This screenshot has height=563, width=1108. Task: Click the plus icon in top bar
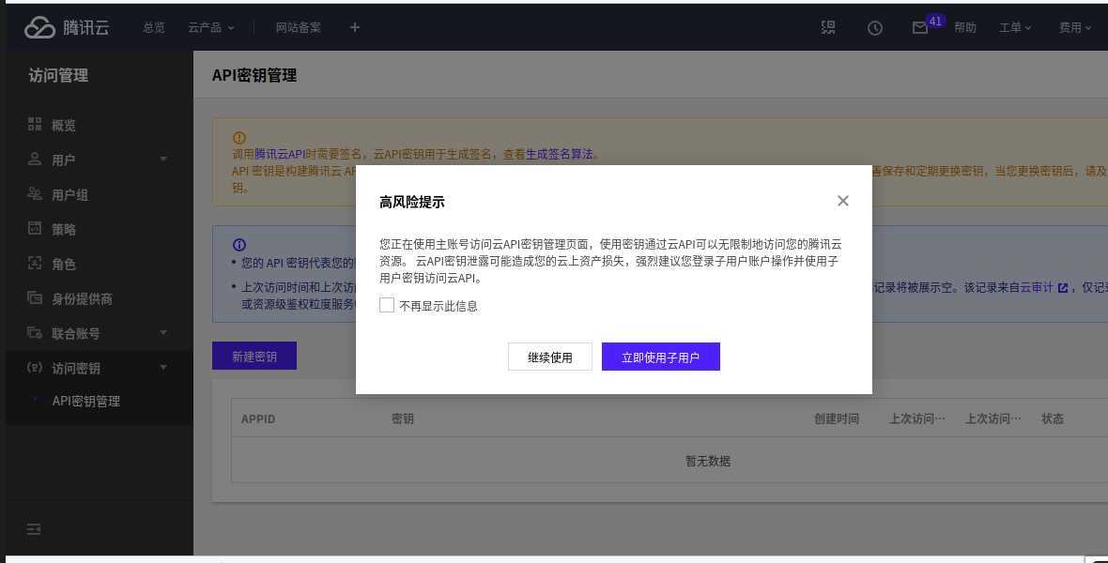point(355,27)
